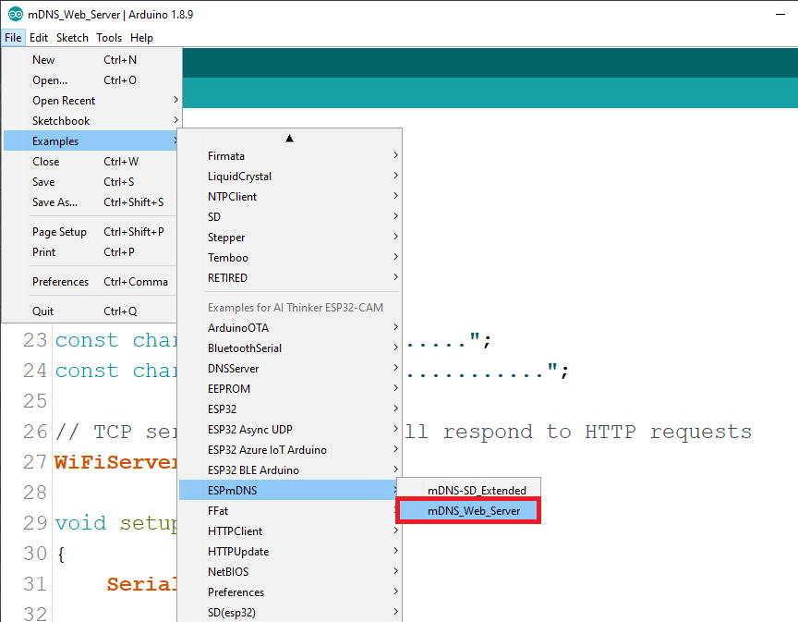Open the NetBIOS examples submenu
Image resolution: width=798 pixels, height=622 pixels.
(290, 572)
